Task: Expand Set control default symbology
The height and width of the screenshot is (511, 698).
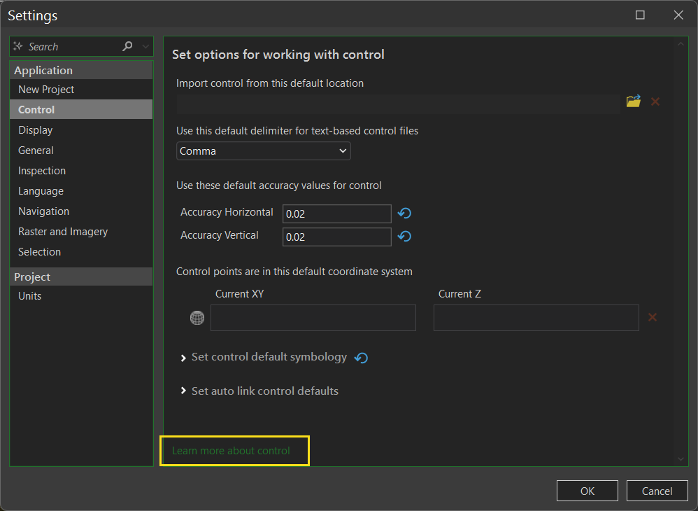Action: [183, 358]
